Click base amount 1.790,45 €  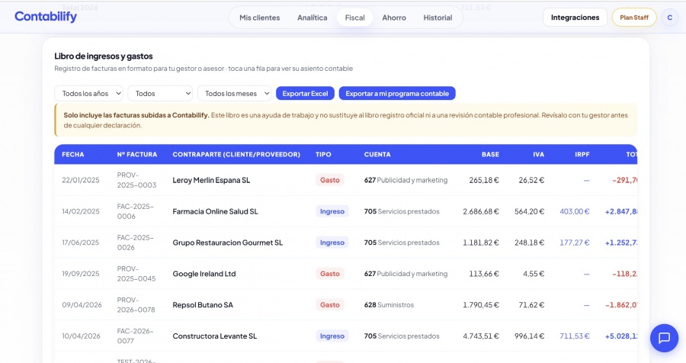coord(481,305)
